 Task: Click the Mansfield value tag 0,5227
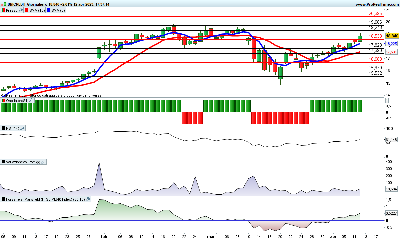click(x=391, y=213)
